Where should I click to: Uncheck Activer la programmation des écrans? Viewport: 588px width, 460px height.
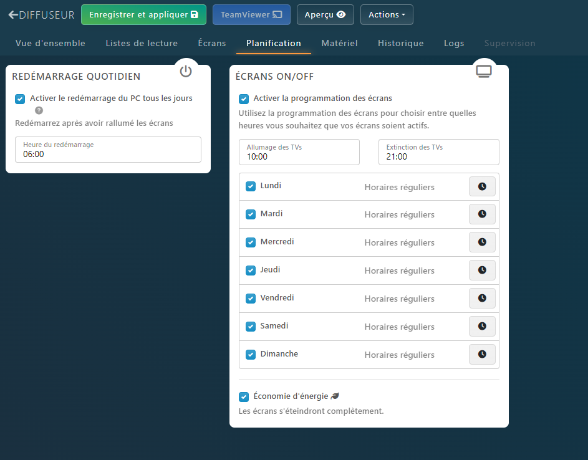[244, 99]
